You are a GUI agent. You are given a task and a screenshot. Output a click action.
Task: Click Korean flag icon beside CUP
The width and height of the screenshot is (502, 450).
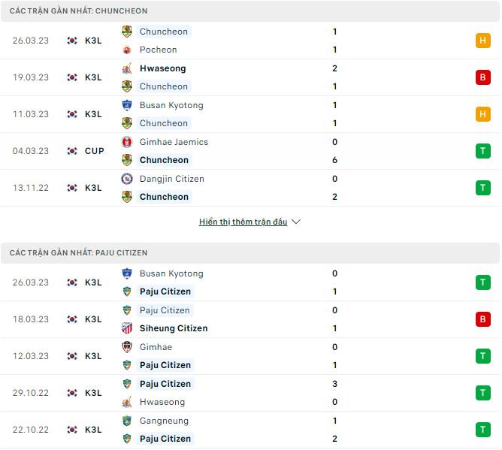coord(72,151)
